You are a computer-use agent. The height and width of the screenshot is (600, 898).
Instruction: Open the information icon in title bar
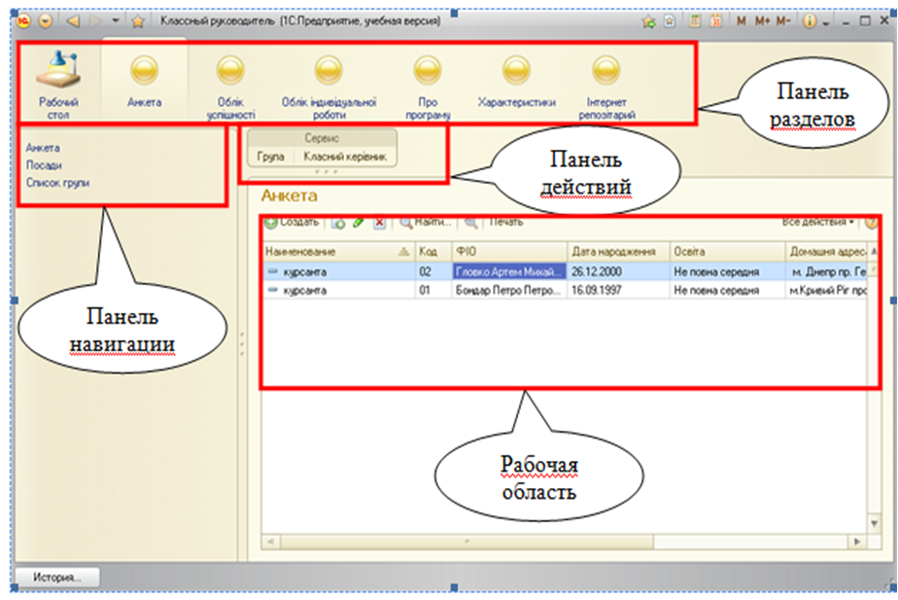coord(809,21)
